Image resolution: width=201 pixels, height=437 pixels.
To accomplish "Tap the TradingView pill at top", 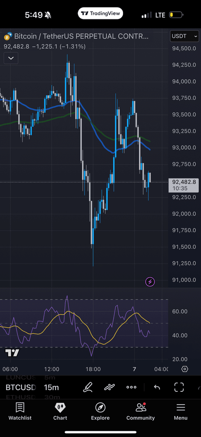I will (100, 13).
